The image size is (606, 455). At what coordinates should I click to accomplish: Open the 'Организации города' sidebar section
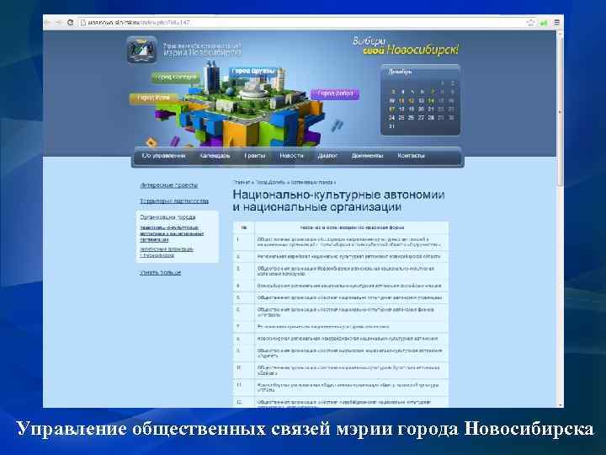[x=167, y=217]
